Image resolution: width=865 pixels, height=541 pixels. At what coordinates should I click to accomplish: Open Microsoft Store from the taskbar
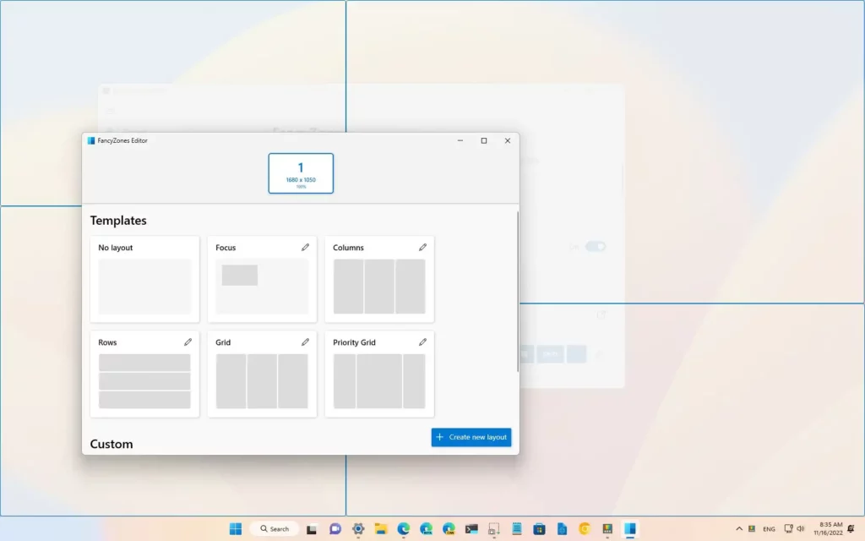pos(540,529)
